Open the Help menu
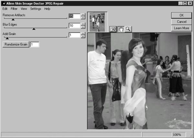The width and height of the screenshot is (194, 138). (x=47, y=9)
